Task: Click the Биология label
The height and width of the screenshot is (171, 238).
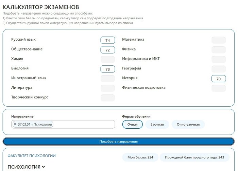Action: (20, 68)
